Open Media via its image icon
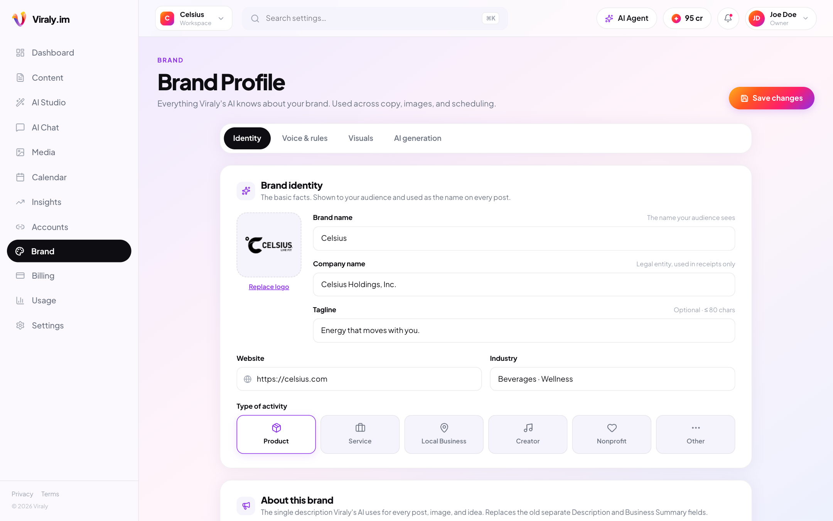Viewport: 833px width, 521px height. 20,152
